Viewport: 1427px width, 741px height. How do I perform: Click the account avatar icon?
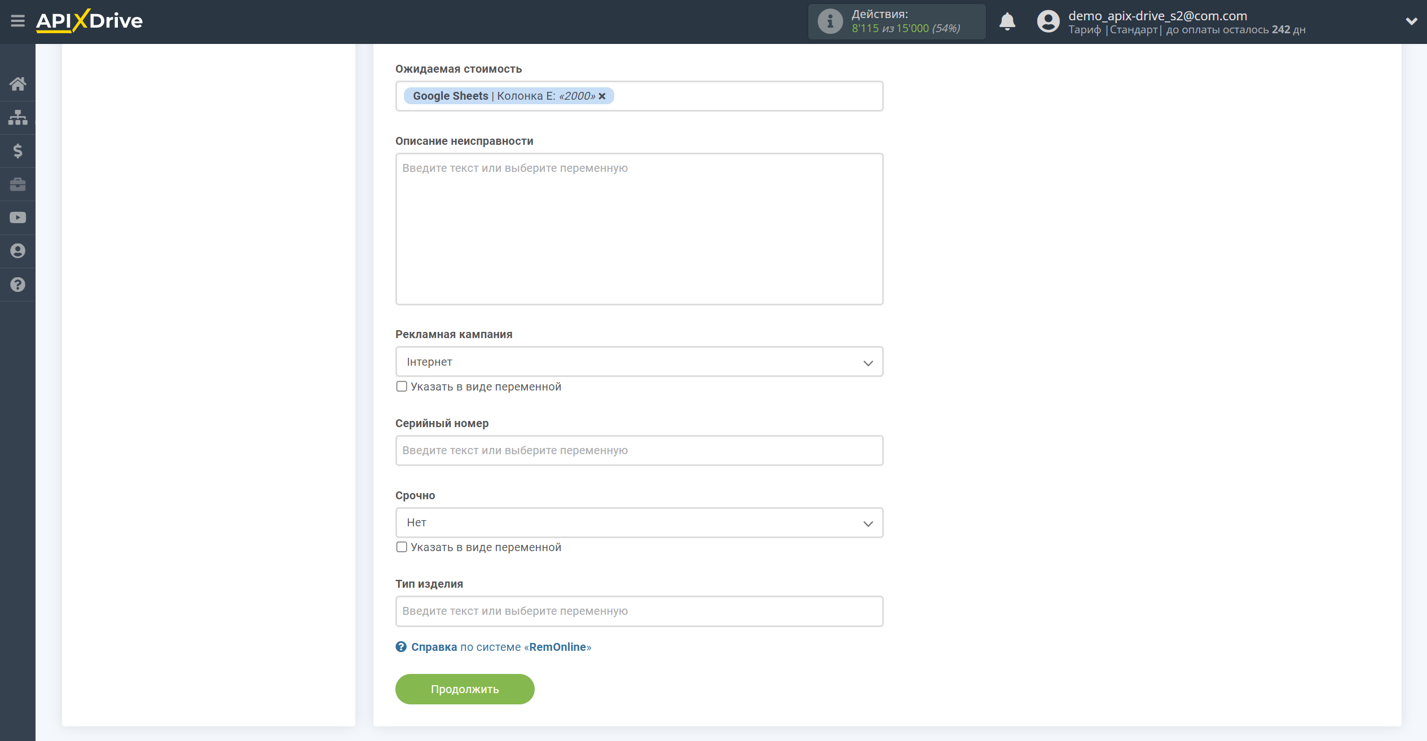(1048, 21)
